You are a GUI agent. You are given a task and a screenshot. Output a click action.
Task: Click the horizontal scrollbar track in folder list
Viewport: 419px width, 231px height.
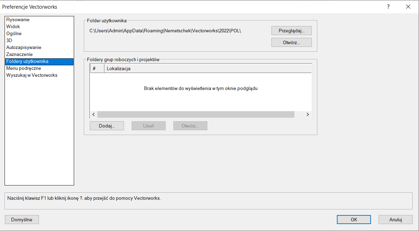pos(196,114)
